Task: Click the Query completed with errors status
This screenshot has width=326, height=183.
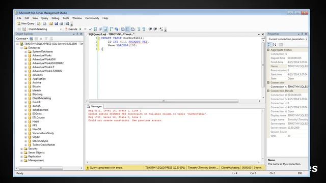Action: pyautogui.click(x=106, y=168)
